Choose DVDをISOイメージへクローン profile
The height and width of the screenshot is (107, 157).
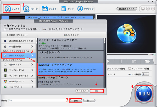click(x=71, y=69)
